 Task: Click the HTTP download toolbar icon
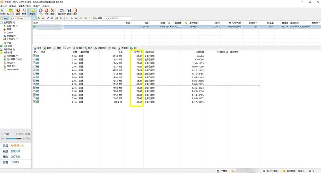pos(2,12)
